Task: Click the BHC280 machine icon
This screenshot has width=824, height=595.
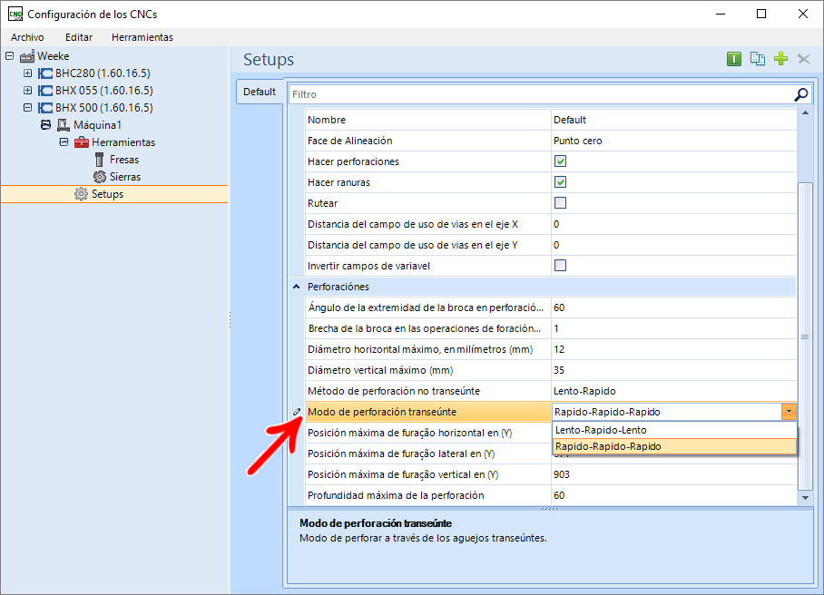Action: pyautogui.click(x=45, y=73)
